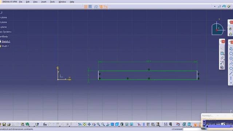Select Shaft.1 in the specification tree

(x=5, y=46)
